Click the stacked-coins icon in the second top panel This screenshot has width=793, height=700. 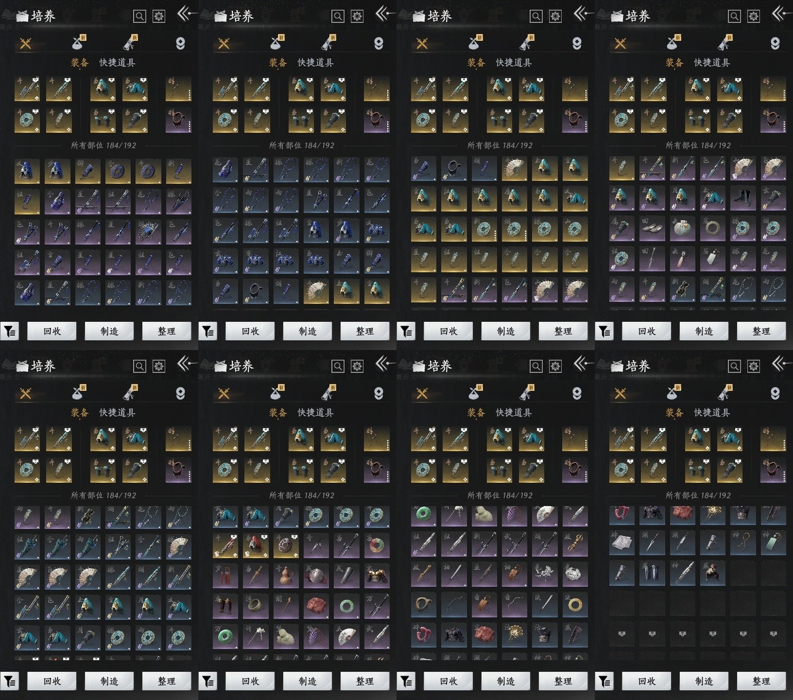tap(379, 44)
